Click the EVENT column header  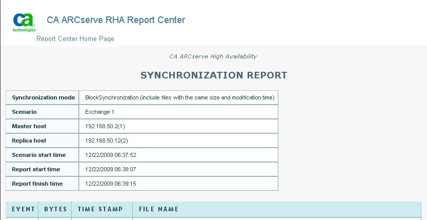click(x=23, y=209)
